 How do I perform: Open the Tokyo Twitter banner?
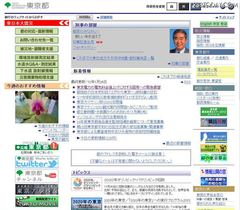click(37, 162)
